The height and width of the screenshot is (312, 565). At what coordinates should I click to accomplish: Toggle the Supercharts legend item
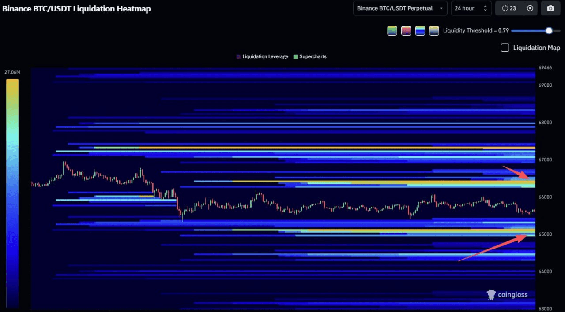coord(310,56)
